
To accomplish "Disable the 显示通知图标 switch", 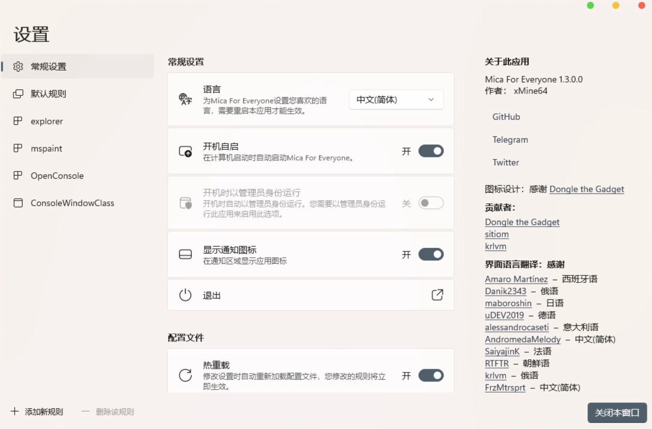I will pyautogui.click(x=430, y=254).
